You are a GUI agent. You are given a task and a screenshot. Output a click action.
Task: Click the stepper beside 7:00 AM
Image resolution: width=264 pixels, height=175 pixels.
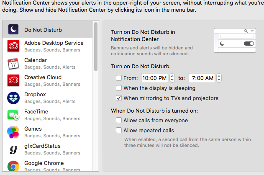pyautogui.click(x=219, y=78)
